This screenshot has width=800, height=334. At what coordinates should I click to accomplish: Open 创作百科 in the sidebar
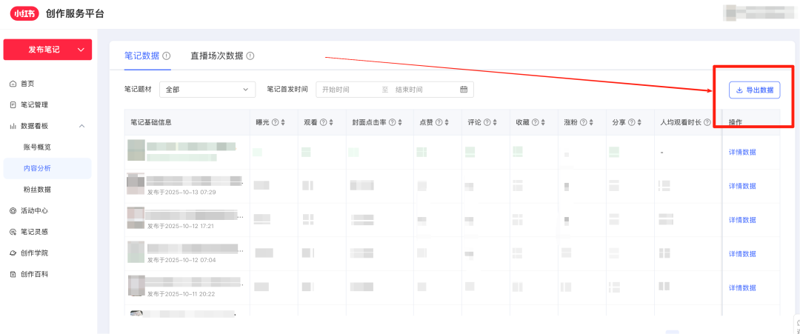point(34,274)
